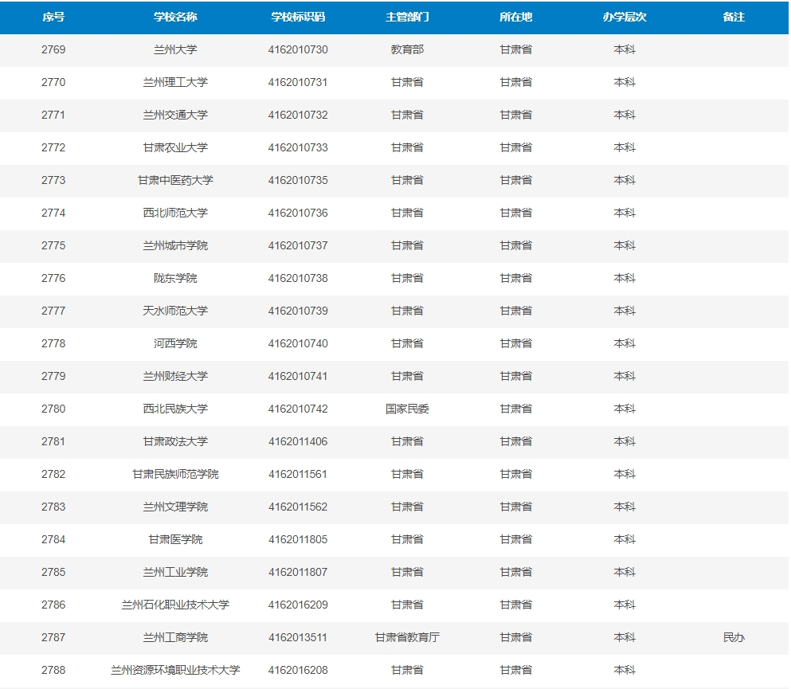Click the 学校名称 column header
The height and width of the screenshot is (689, 791).
coord(175,18)
